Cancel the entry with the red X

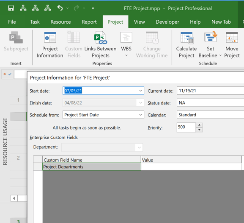coord(5,74)
